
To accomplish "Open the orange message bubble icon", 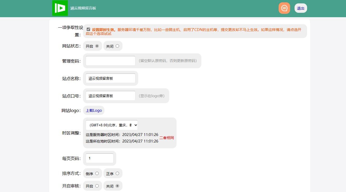I will point(284,8).
